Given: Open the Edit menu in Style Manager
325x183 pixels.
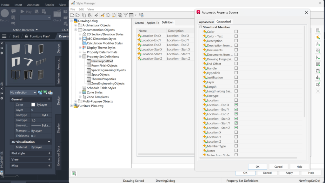Looking at the screenshot, I should coord(81,9).
